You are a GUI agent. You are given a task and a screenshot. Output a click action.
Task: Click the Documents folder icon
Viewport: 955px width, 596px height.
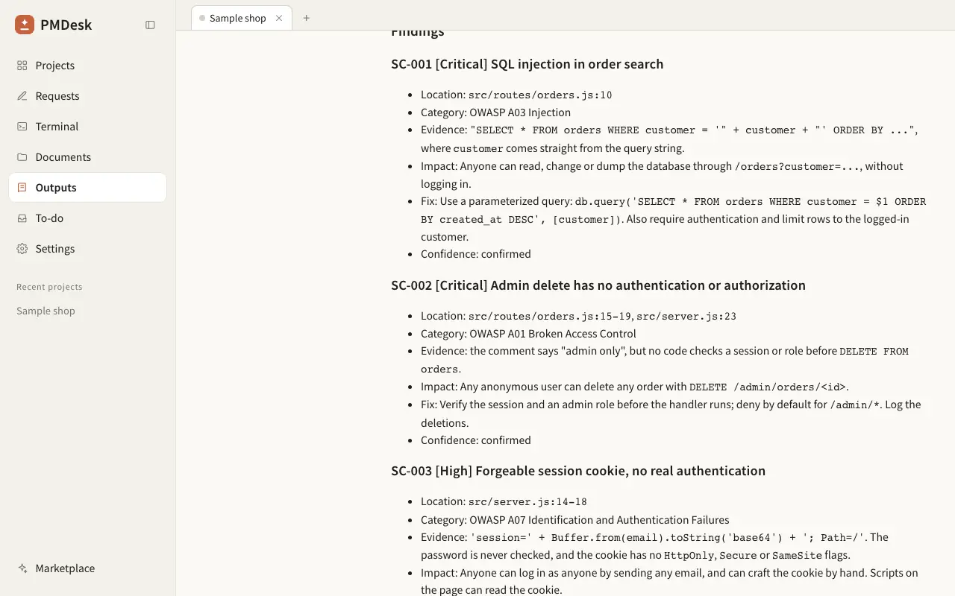coord(22,157)
